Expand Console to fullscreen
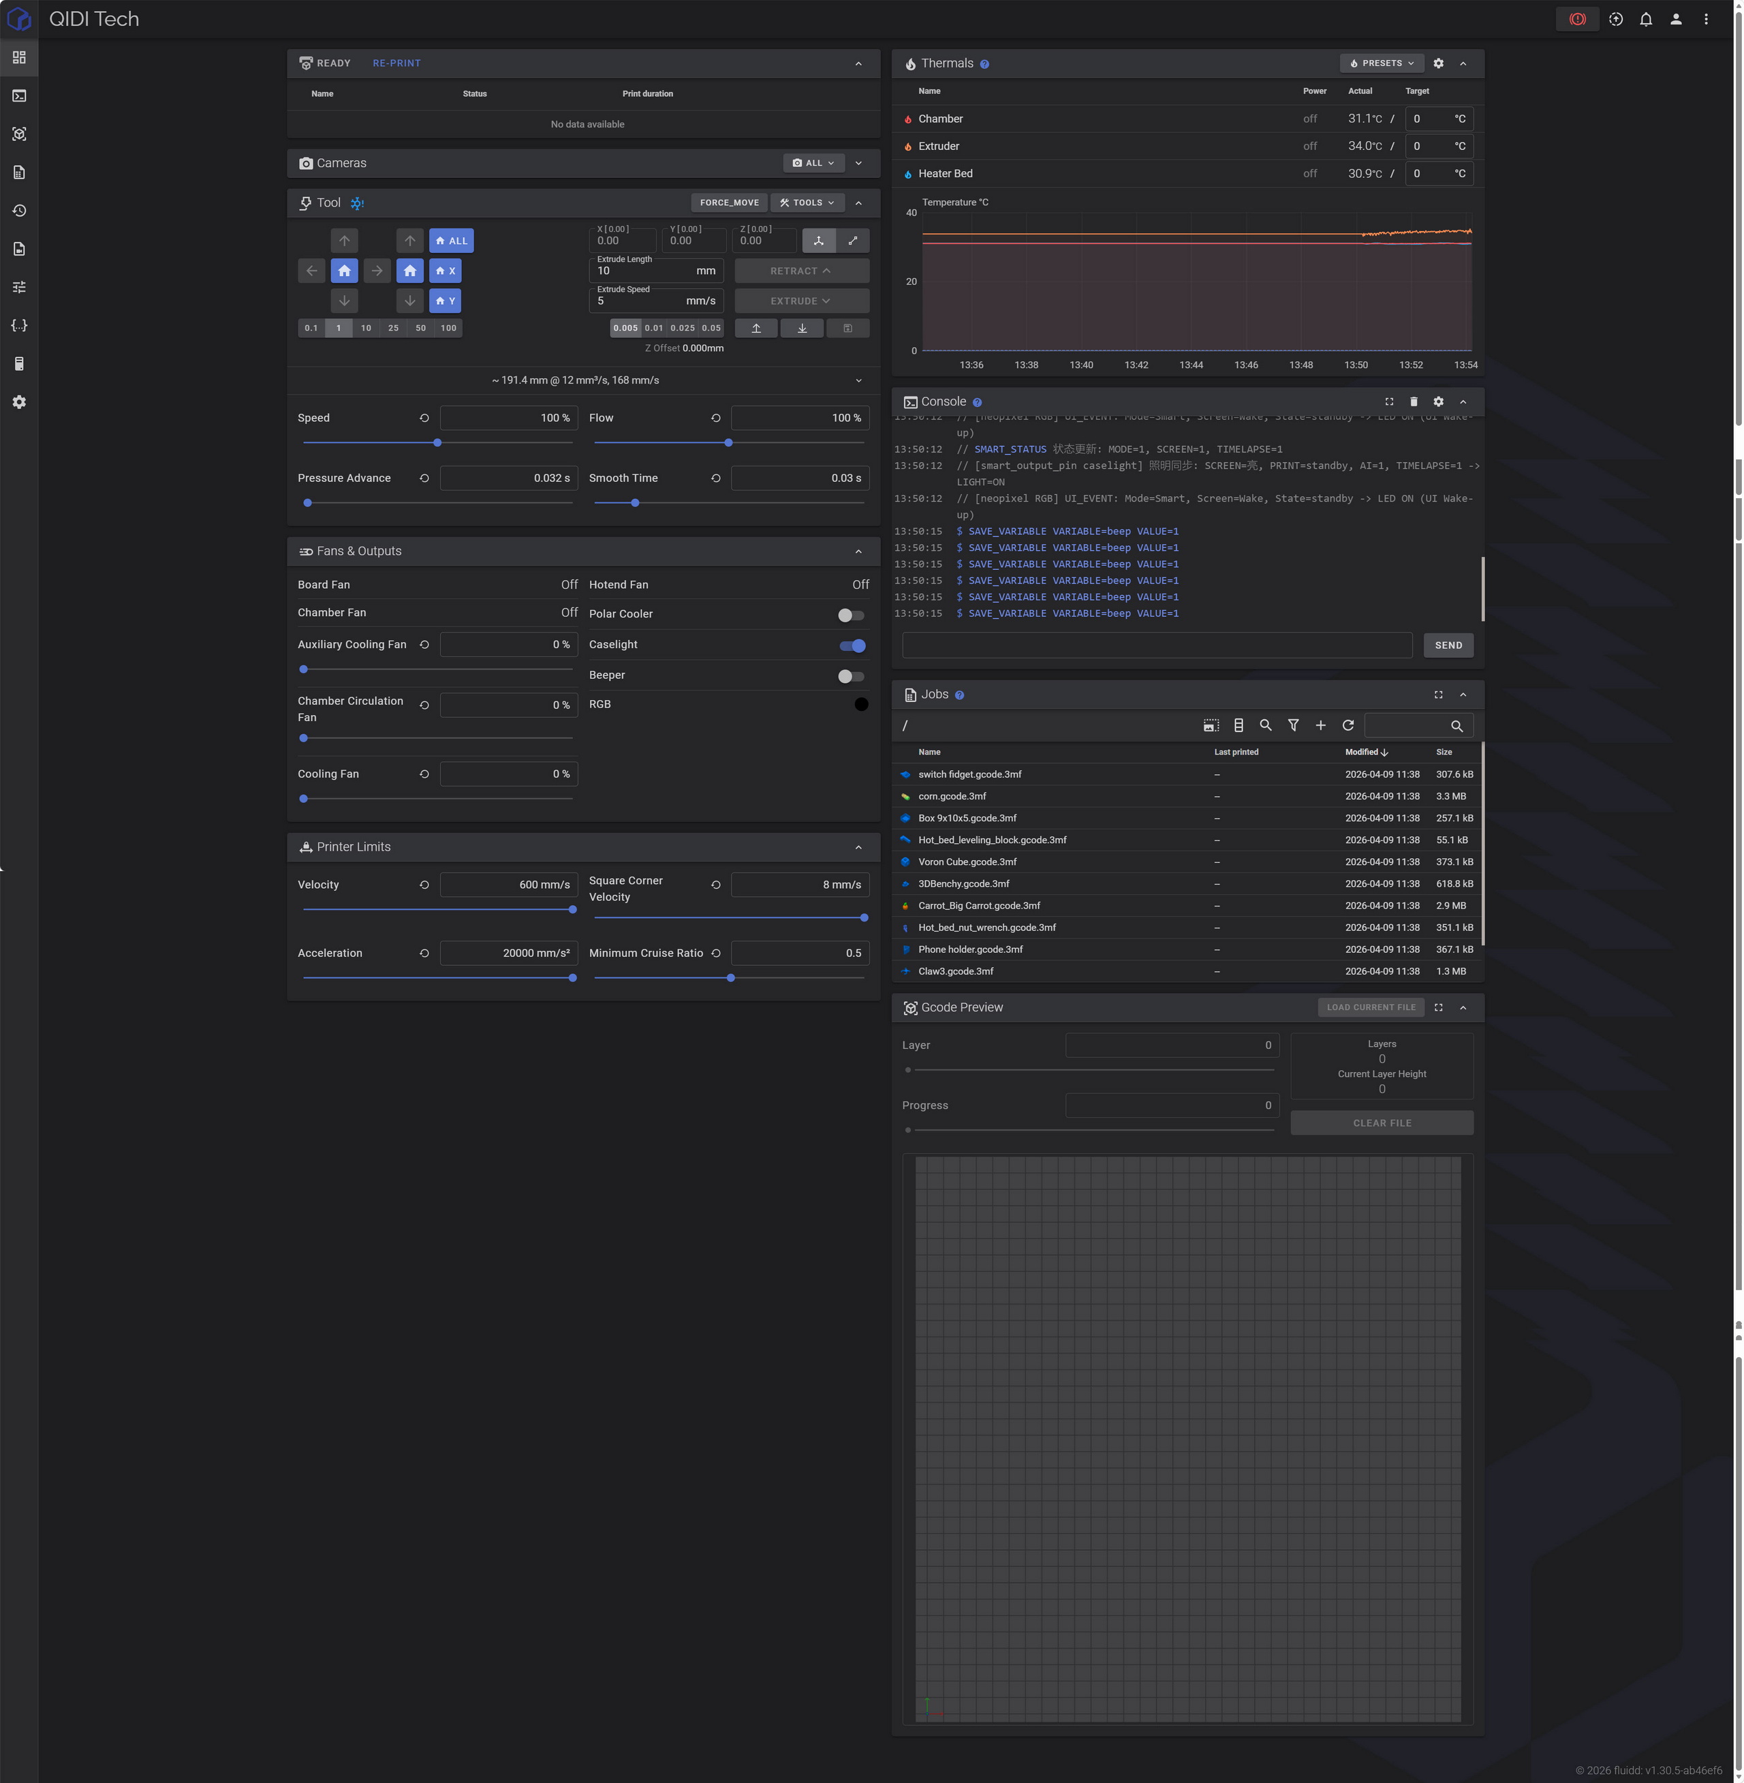 pyautogui.click(x=1388, y=401)
